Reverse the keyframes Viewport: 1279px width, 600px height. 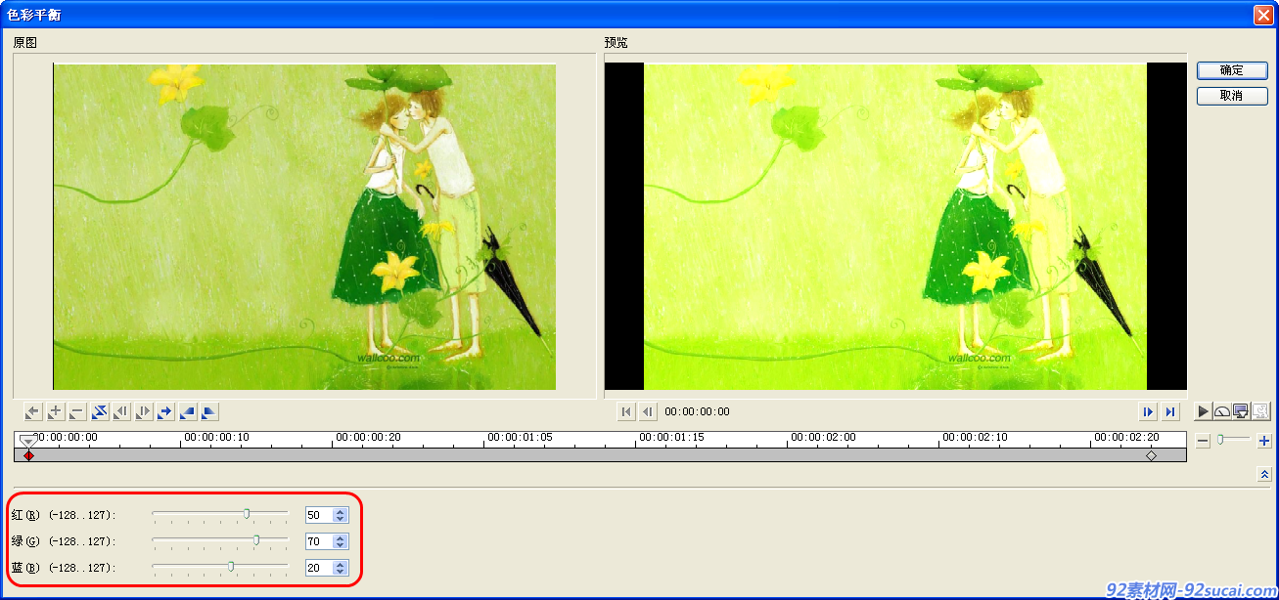coord(100,411)
